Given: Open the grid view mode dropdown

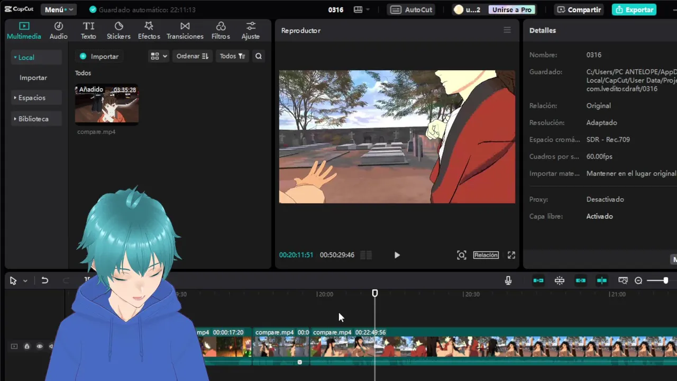Looking at the screenshot, I should 159,56.
